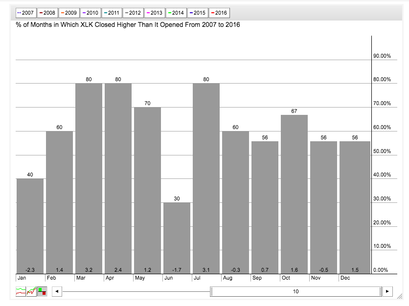Toggle the 2016 year series

[219, 13]
